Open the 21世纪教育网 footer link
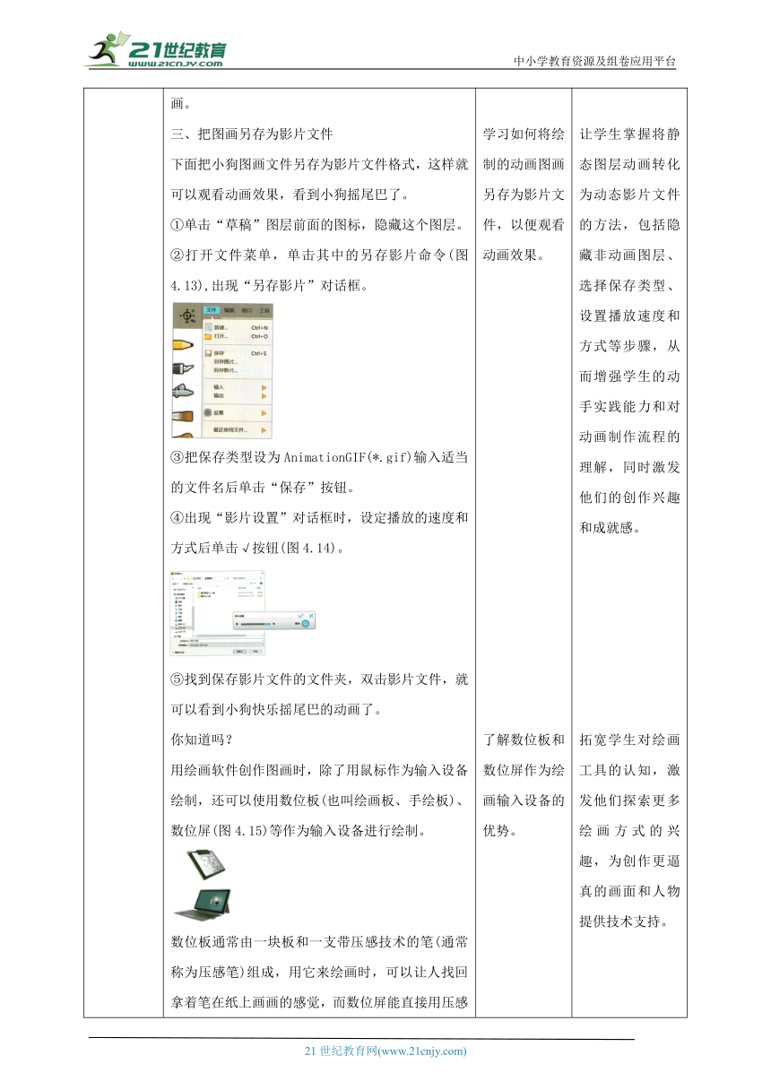The height and width of the screenshot is (1090, 771). pos(386,1051)
